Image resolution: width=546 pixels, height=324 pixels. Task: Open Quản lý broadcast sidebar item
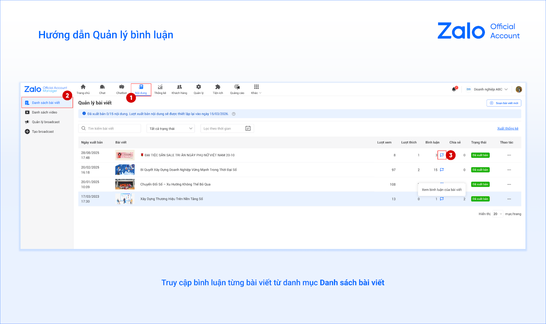pos(46,122)
